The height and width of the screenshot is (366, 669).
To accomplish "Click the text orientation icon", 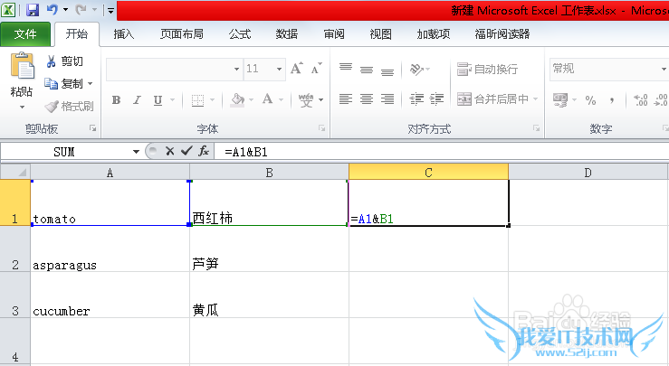I will [x=416, y=69].
